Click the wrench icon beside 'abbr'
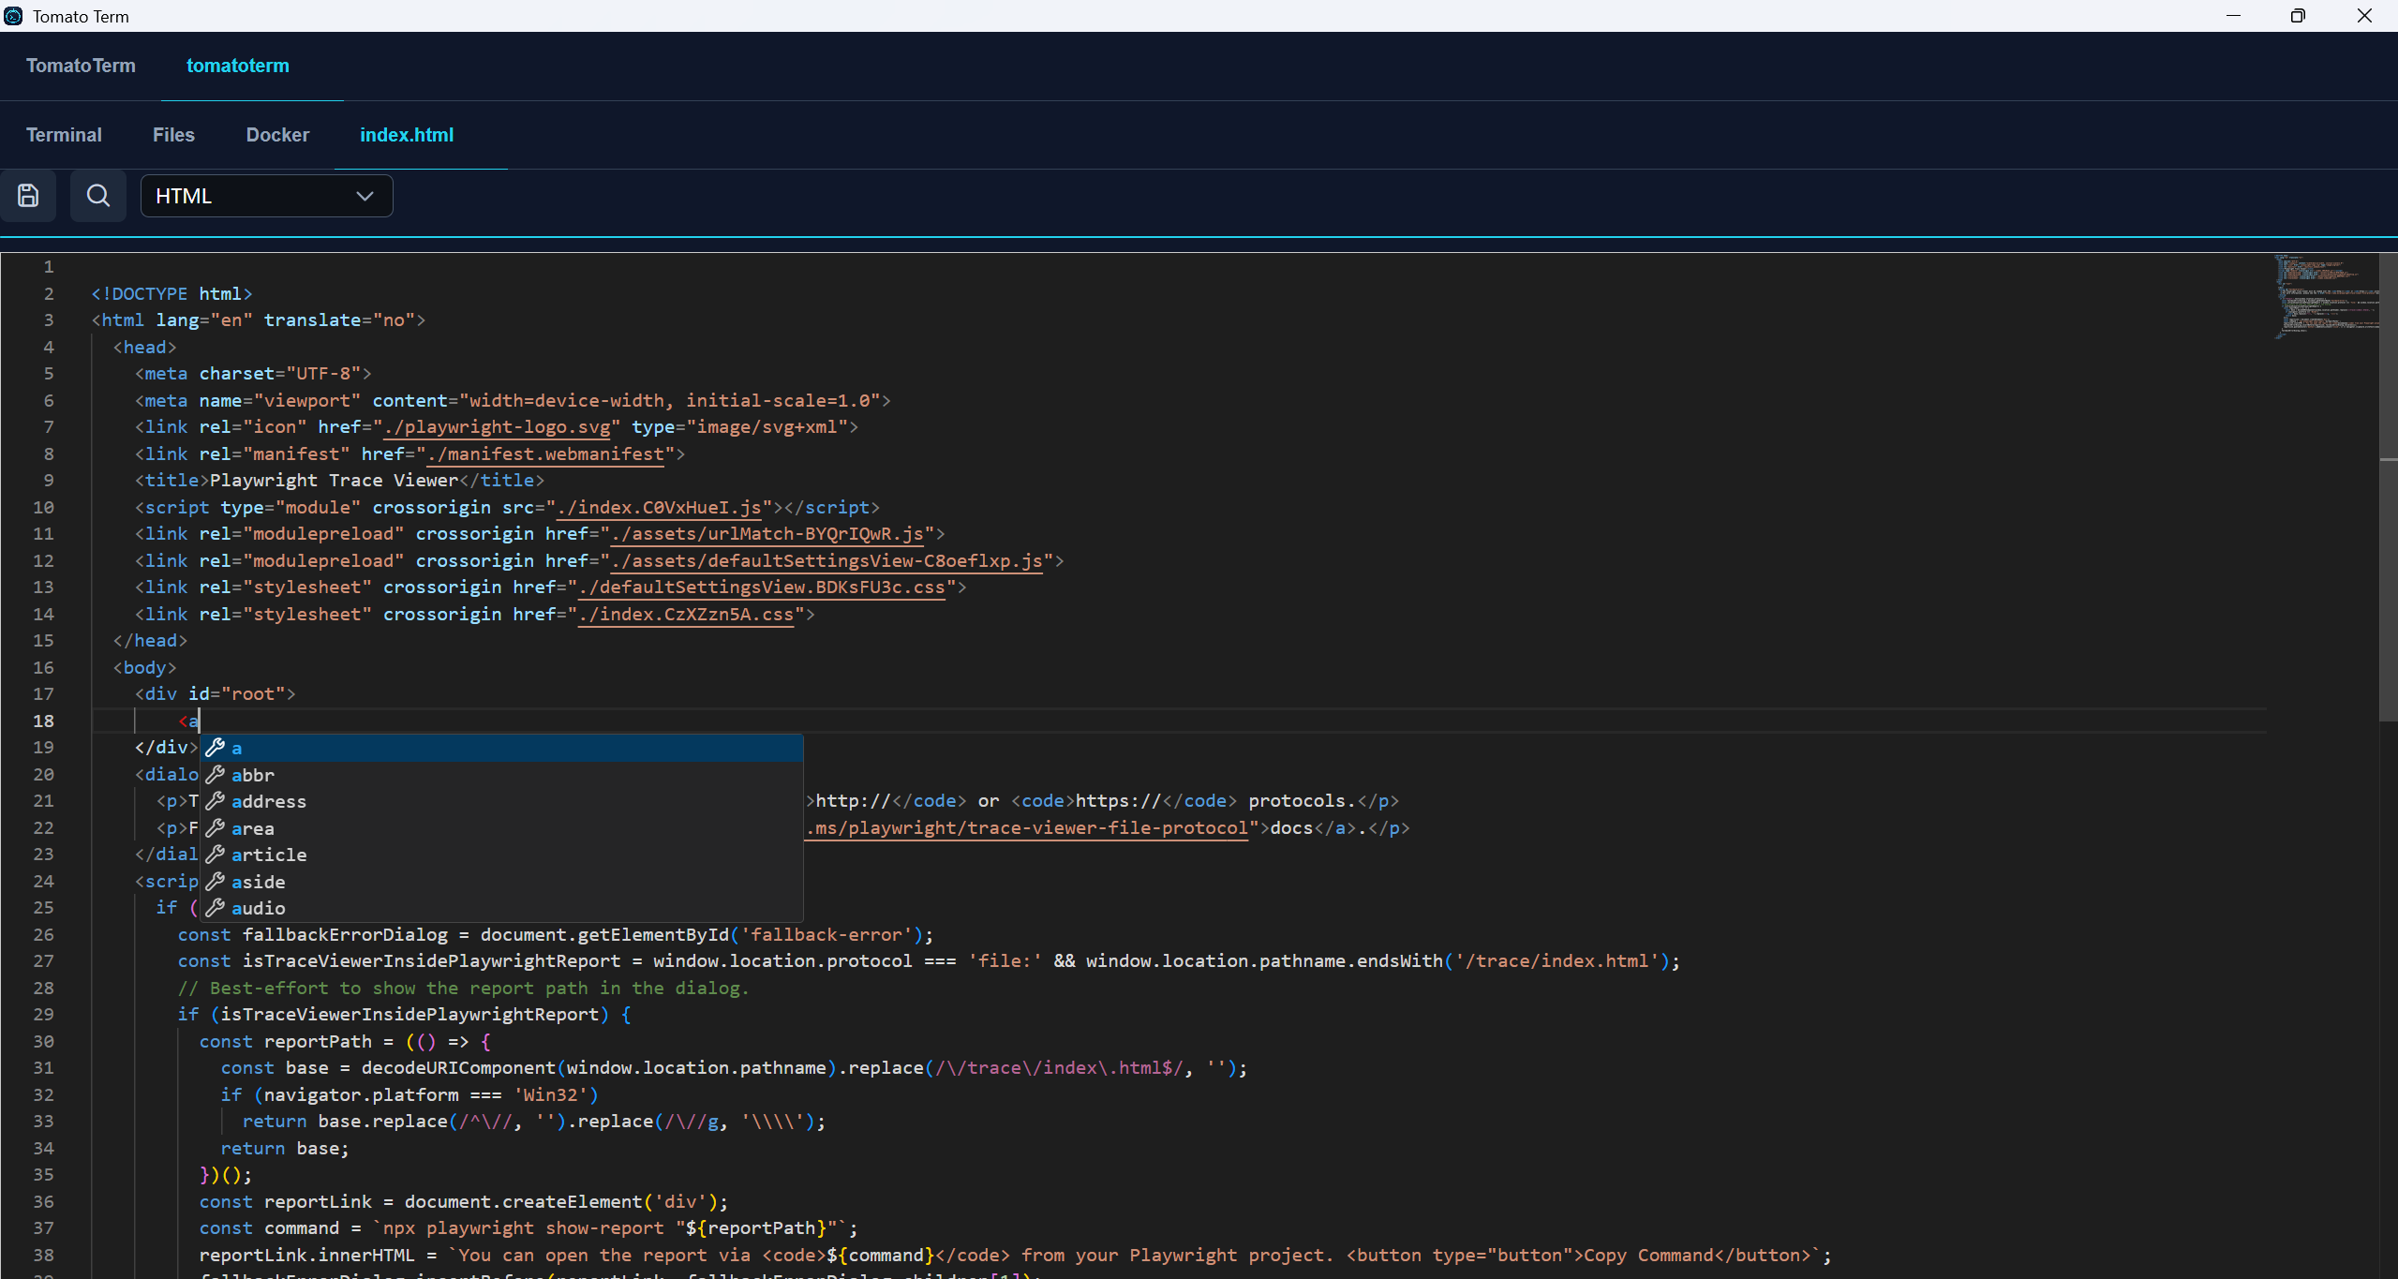The height and width of the screenshot is (1279, 2398). [x=215, y=774]
